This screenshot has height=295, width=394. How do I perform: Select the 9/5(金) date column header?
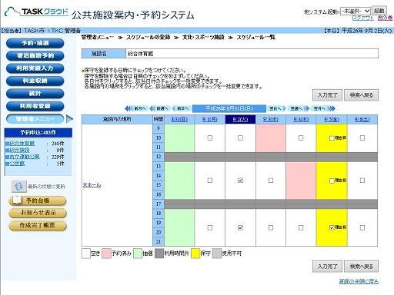332,119
